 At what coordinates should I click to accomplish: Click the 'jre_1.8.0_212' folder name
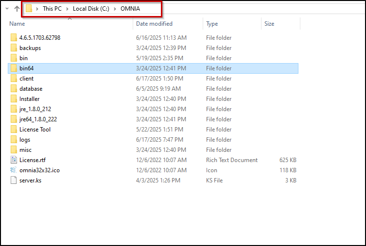click(x=35, y=109)
